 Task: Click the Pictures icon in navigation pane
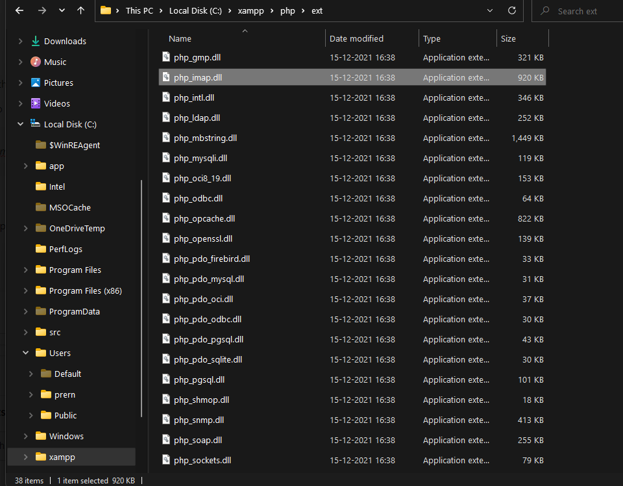click(x=36, y=83)
